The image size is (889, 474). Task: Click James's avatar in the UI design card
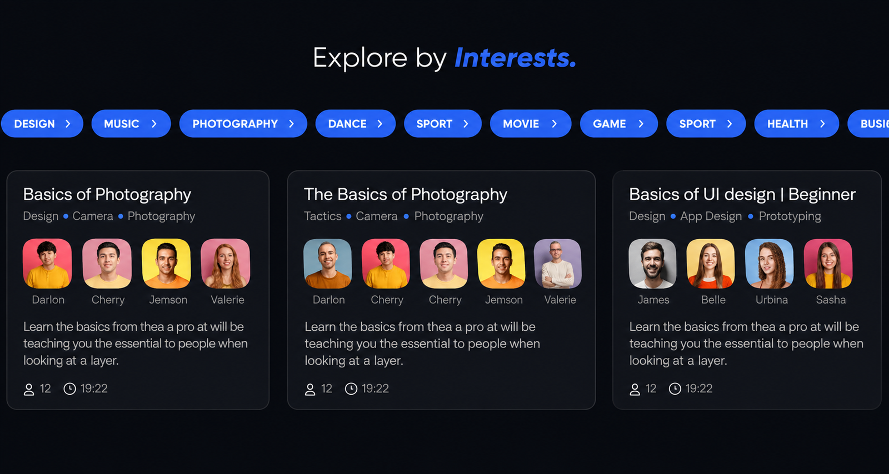point(652,264)
